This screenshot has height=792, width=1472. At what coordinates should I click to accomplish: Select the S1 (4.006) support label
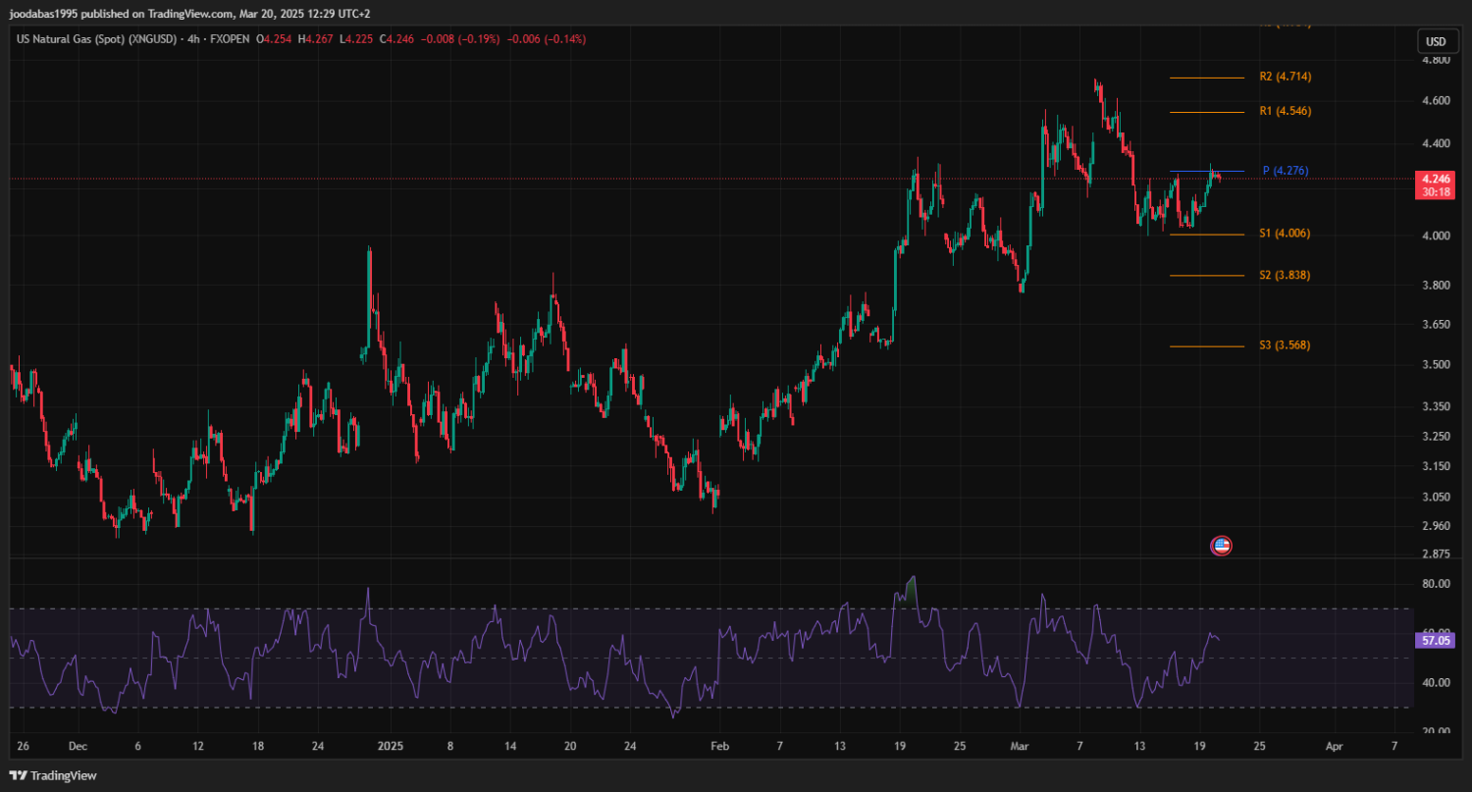pos(1284,234)
